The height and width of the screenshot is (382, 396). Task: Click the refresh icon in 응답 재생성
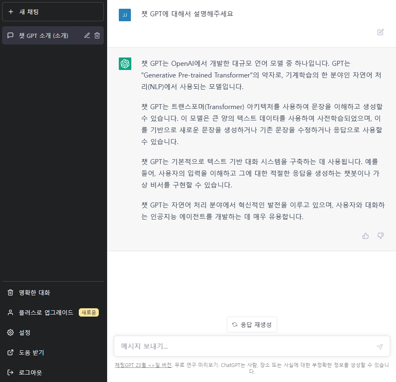pos(235,325)
